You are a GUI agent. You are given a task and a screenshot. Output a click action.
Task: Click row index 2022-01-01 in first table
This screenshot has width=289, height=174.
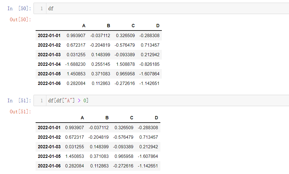click(49, 36)
